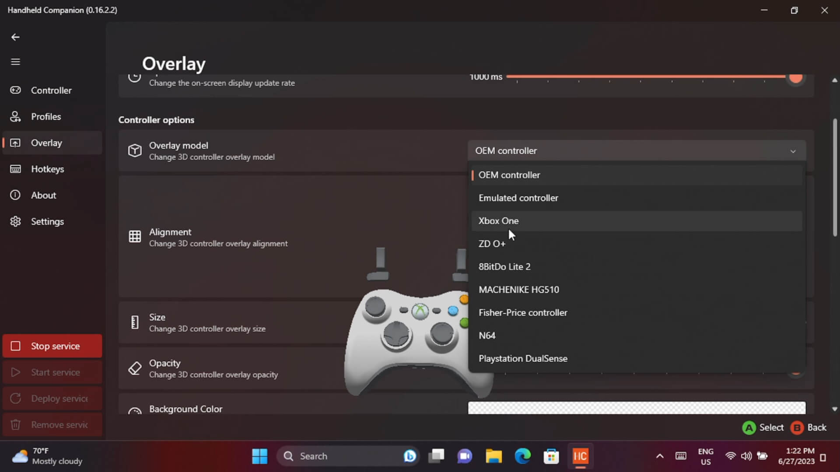
Task: Select Xbox One from the list
Action: tap(499, 221)
